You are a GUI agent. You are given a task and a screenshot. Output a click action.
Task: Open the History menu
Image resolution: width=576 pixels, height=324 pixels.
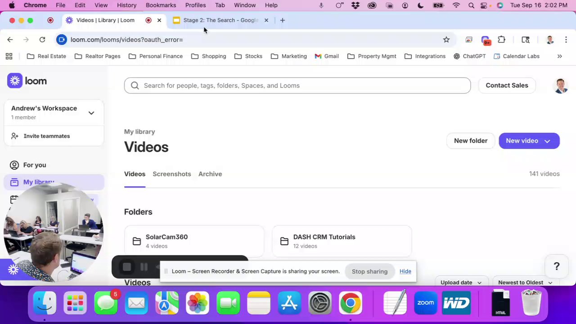(x=126, y=5)
